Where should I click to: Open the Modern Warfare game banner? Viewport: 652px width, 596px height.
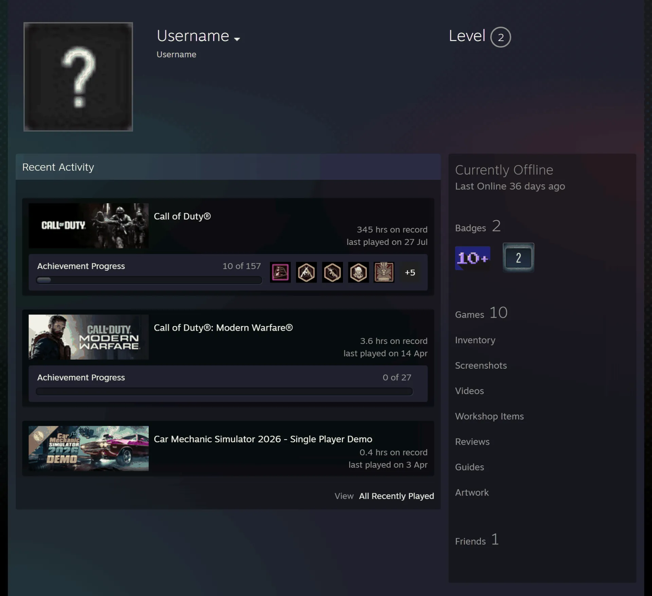tap(89, 337)
